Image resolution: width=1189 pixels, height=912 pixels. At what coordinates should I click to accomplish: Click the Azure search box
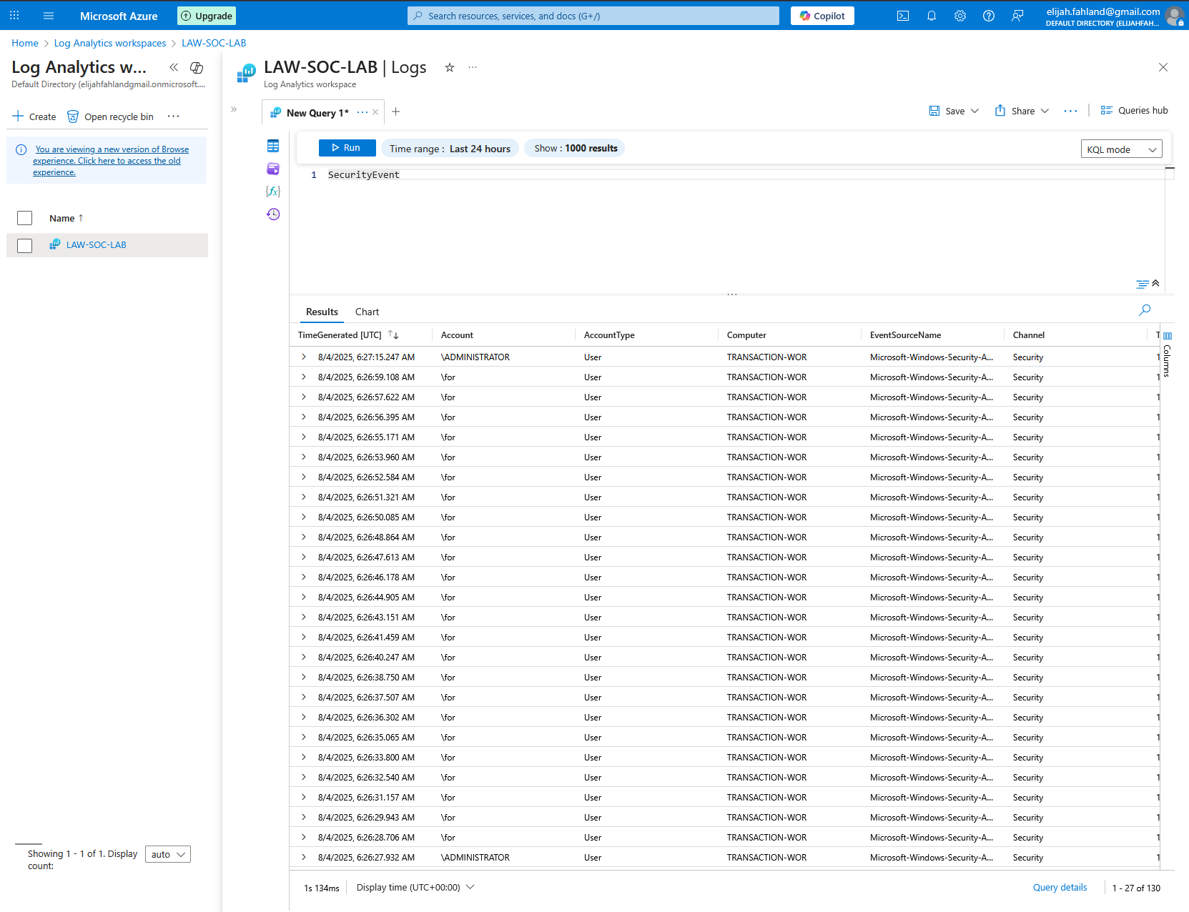(593, 16)
